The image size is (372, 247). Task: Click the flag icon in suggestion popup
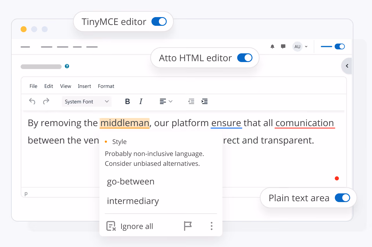(188, 226)
